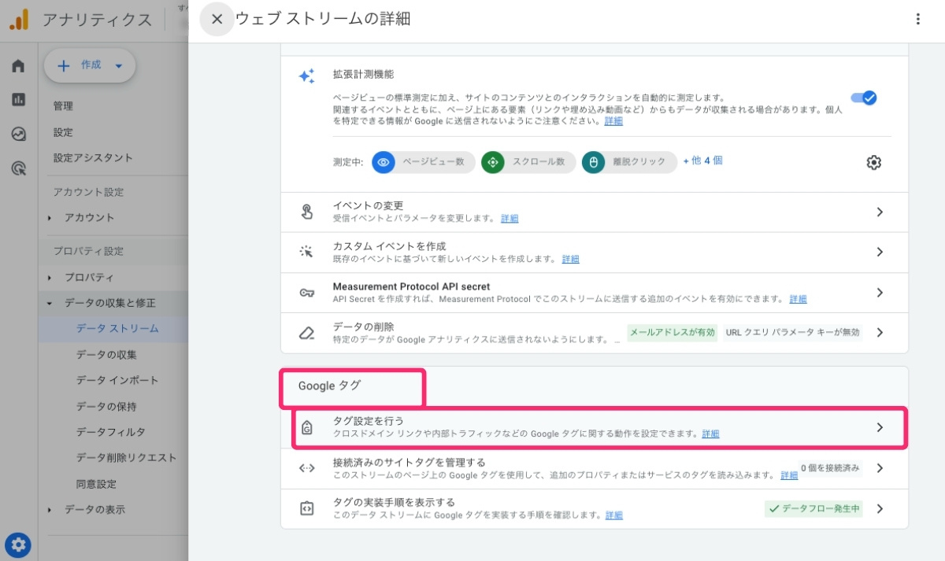Viewport: 945px width, 561px height.
Task: Close the ウェブ ストリームの詳細 panel
Action: [x=217, y=19]
